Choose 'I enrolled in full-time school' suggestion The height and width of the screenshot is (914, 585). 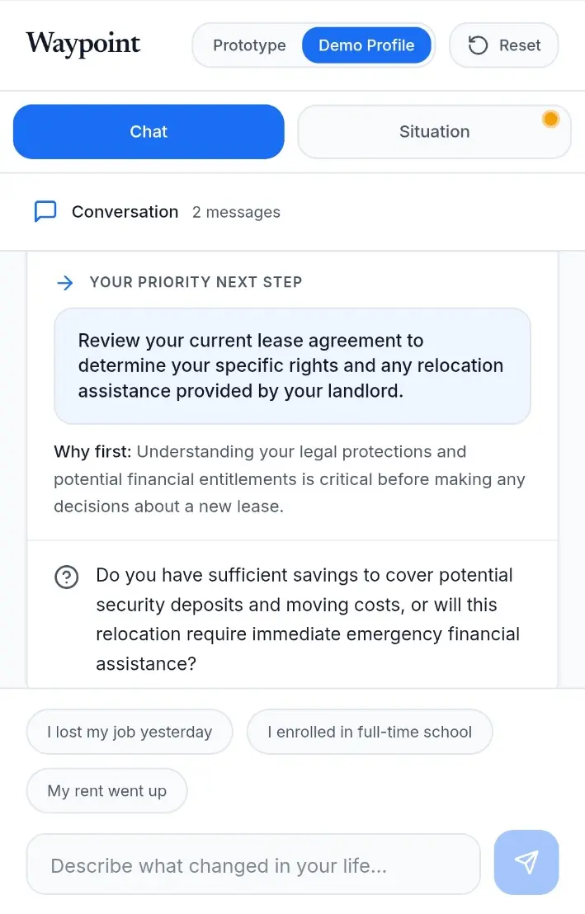tap(370, 732)
